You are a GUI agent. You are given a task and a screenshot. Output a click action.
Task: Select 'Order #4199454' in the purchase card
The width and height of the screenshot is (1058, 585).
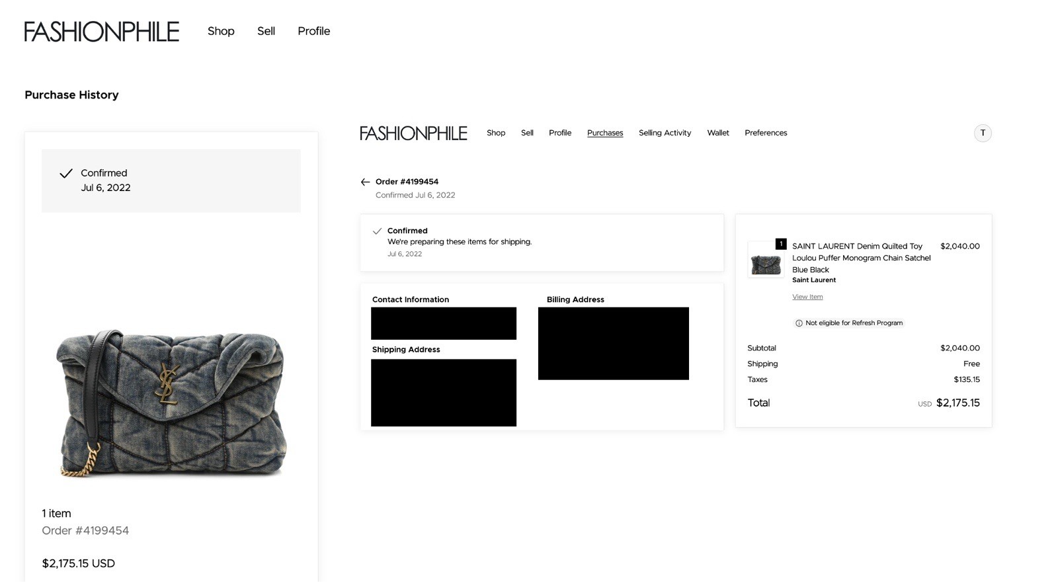point(85,530)
